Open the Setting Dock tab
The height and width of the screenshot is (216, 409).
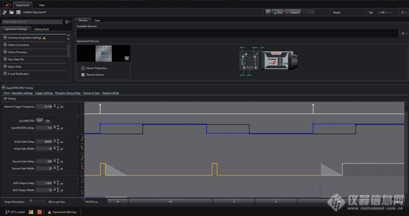[41, 29]
